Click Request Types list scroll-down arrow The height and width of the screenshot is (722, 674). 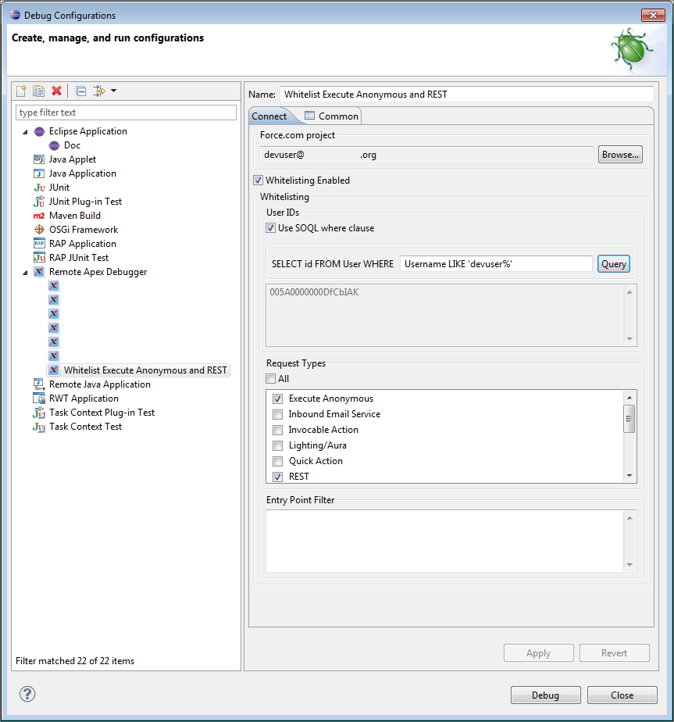pyautogui.click(x=629, y=476)
